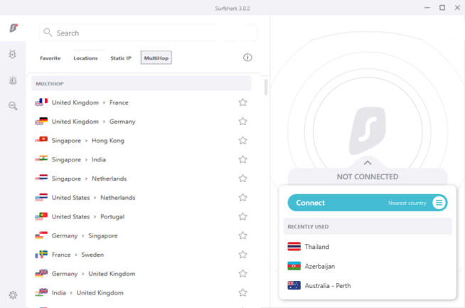The width and height of the screenshot is (465, 308).
Task: Star the United States to Netherlands route
Action: pos(243,197)
